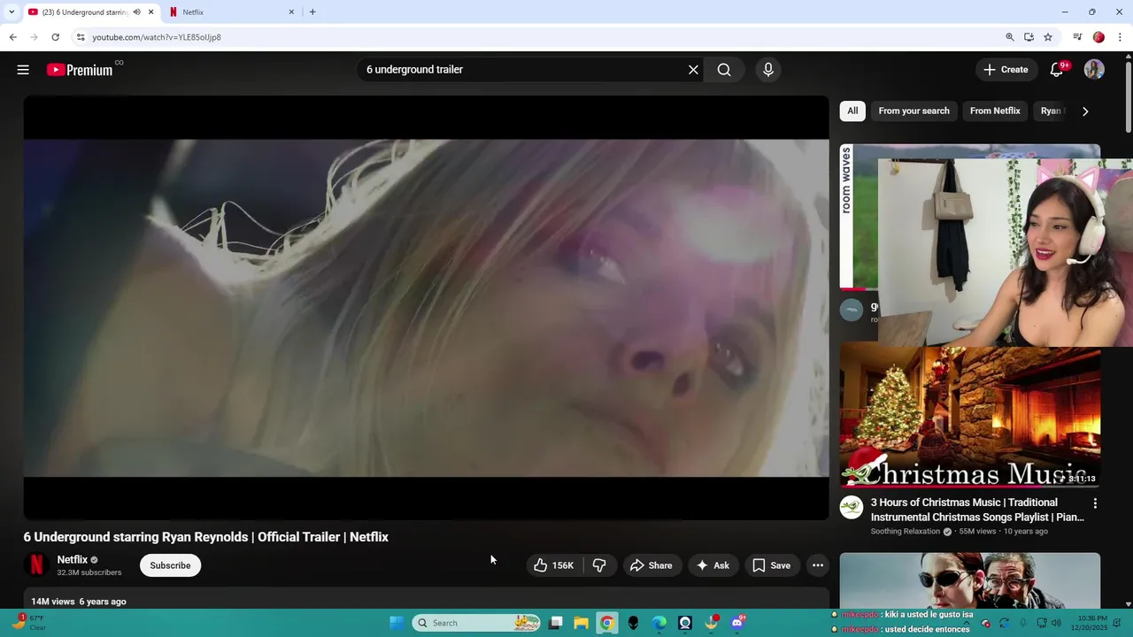The width and height of the screenshot is (1133, 637).
Task: Open Task View on taskbar
Action: pyautogui.click(x=556, y=623)
